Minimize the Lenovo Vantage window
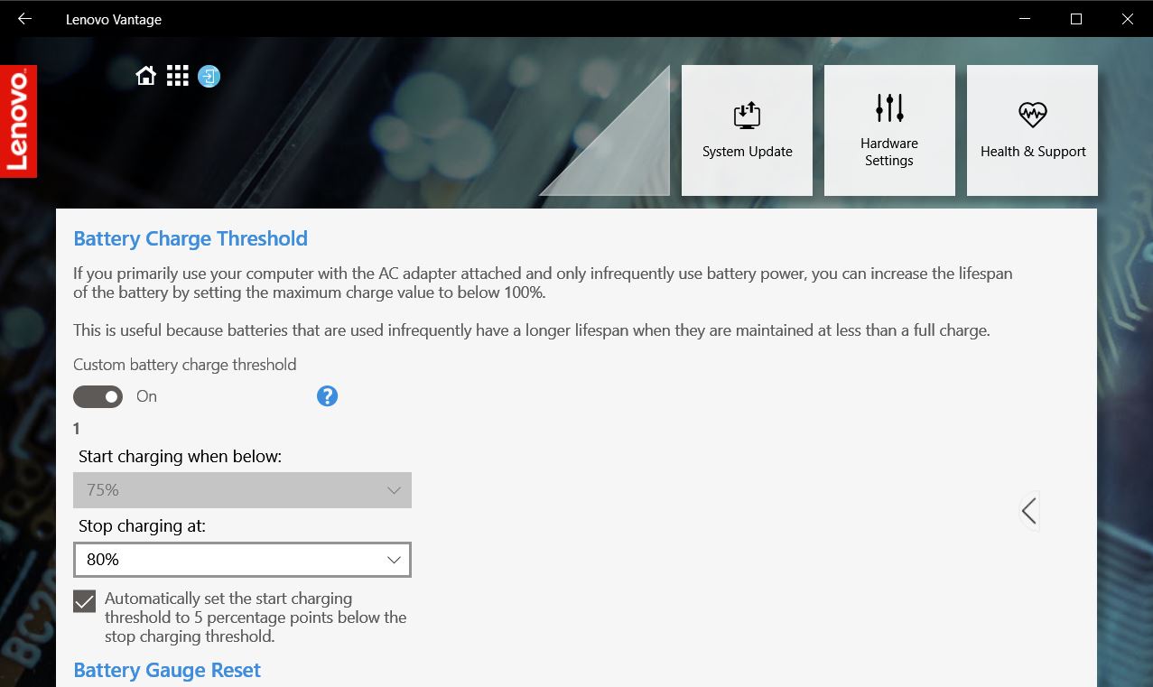 pos(1025,18)
